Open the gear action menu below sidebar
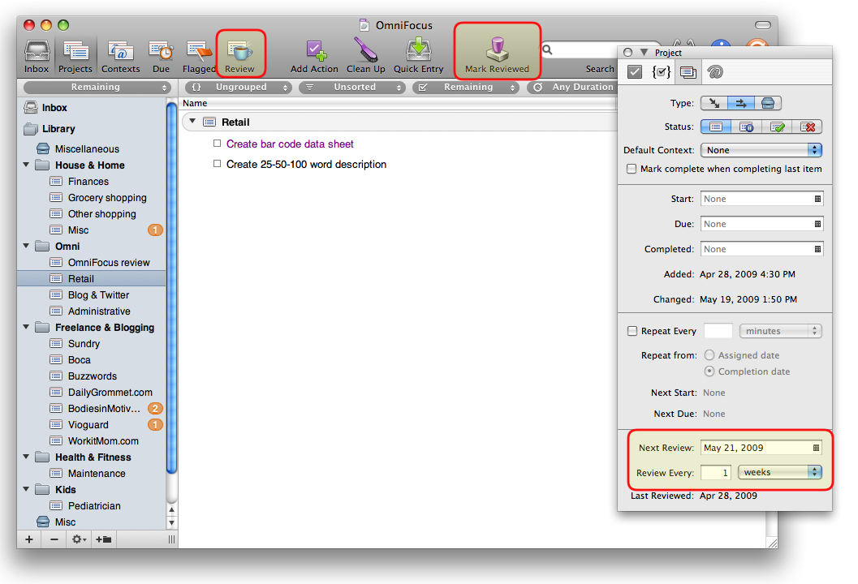Viewport: 858px width, 584px height. point(79,539)
